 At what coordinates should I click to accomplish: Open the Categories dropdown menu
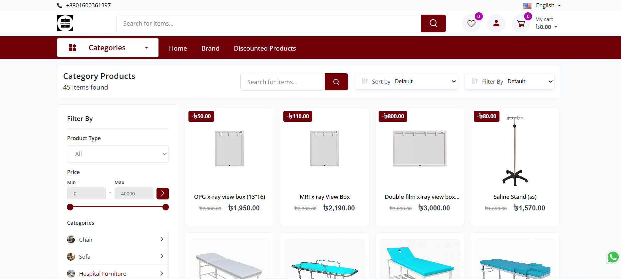(108, 48)
